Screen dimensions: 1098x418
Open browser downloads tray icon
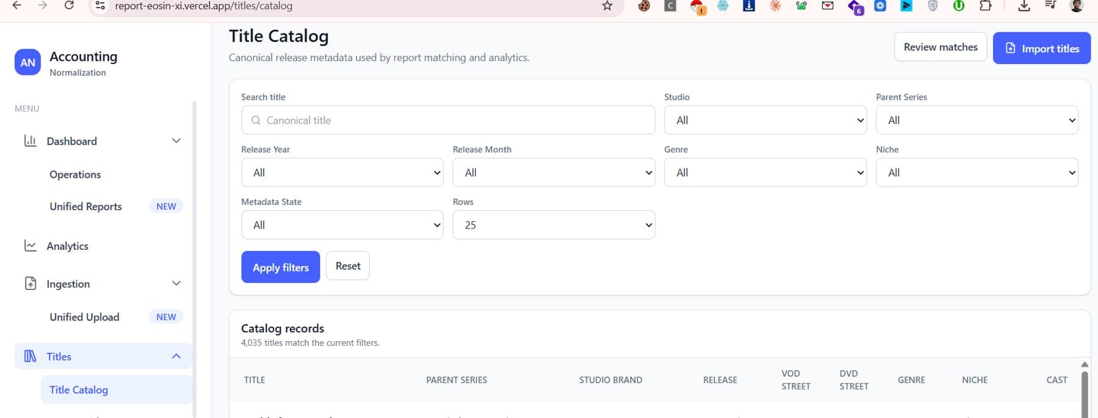point(1024,6)
